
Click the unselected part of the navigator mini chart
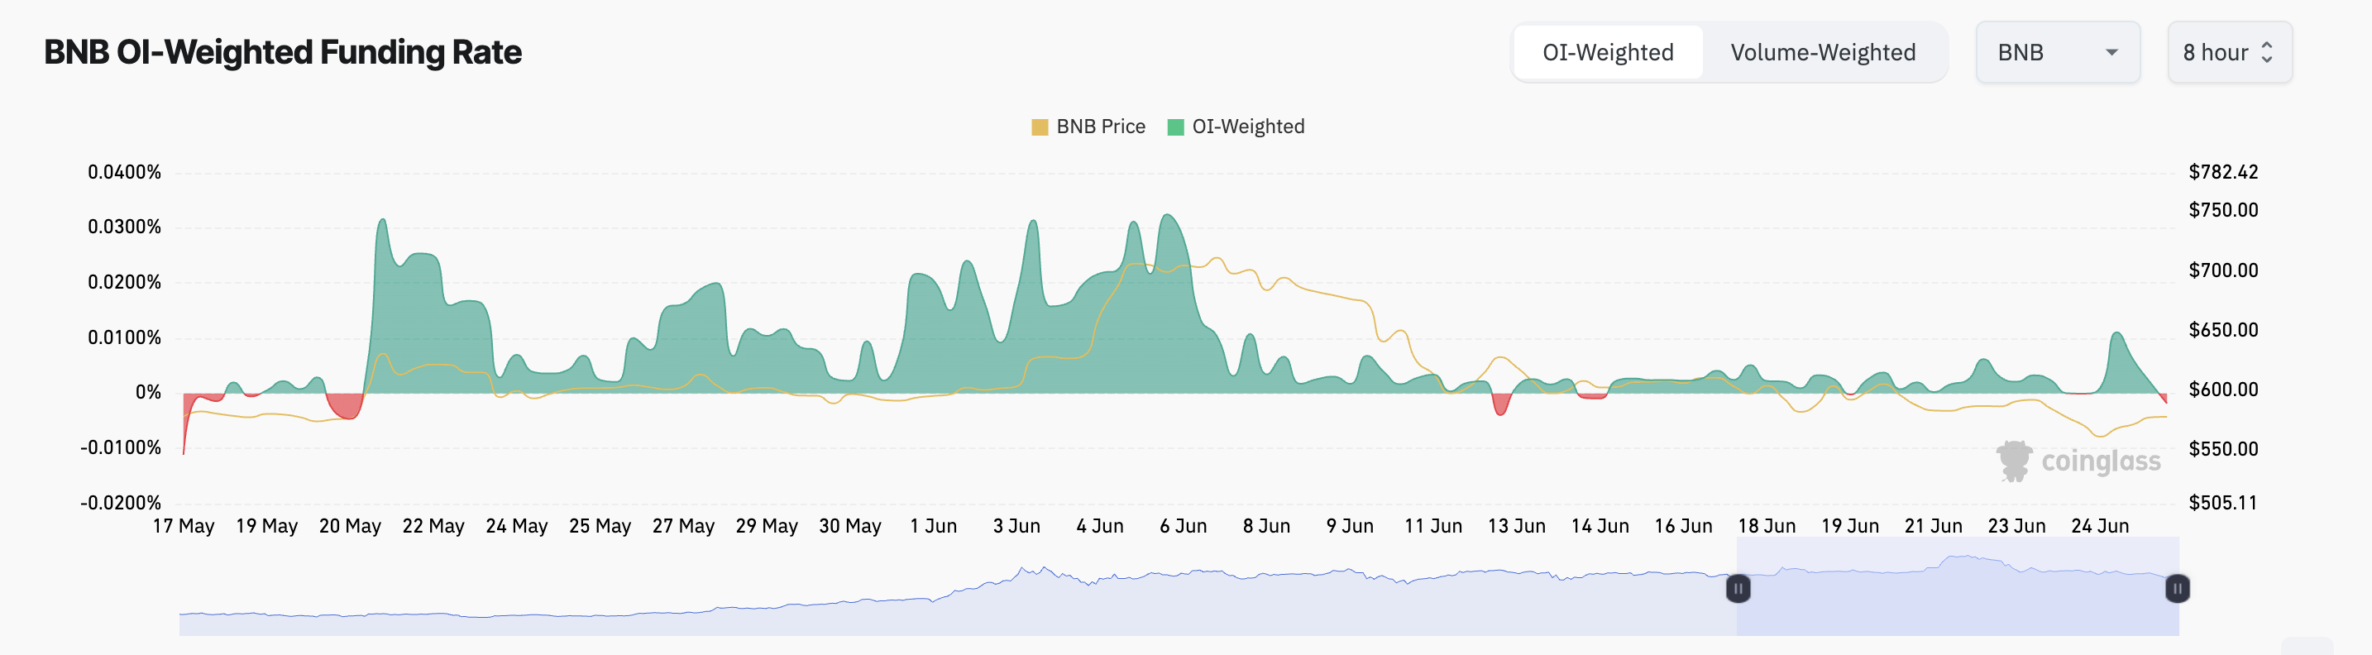click(x=958, y=587)
